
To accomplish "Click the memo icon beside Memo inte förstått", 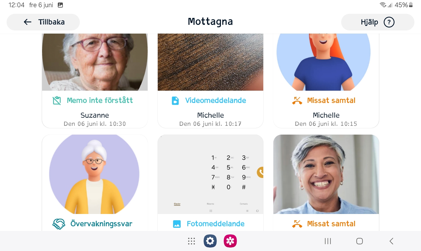I will pyautogui.click(x=57, y=100).
